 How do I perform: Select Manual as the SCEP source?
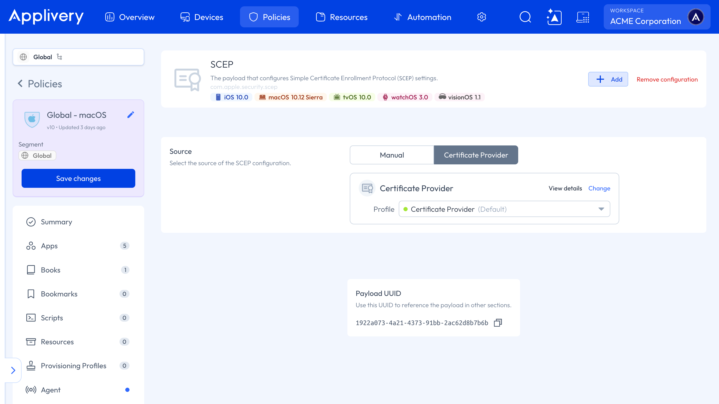coord(392,155)
